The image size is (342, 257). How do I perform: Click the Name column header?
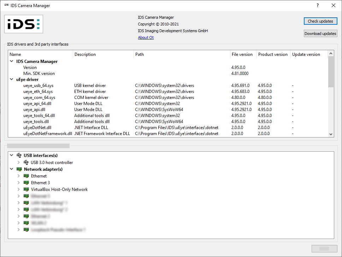coord(40,54)
